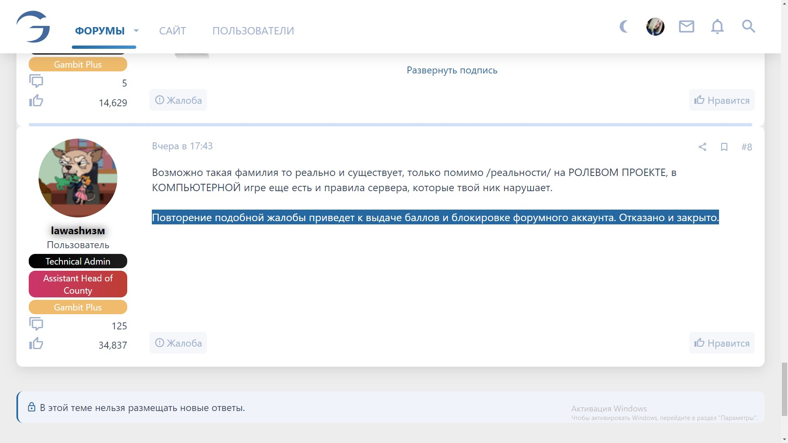The height and width of the screenshot is (443, 788).
Task: Open the notifications bell
Action: [717, 27]
